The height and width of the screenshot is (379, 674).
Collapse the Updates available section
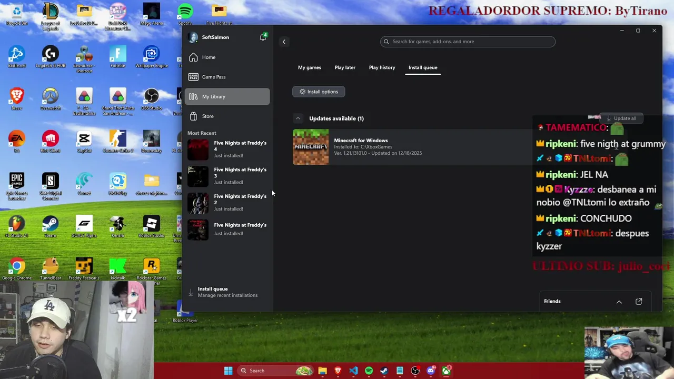coord(298,118)
